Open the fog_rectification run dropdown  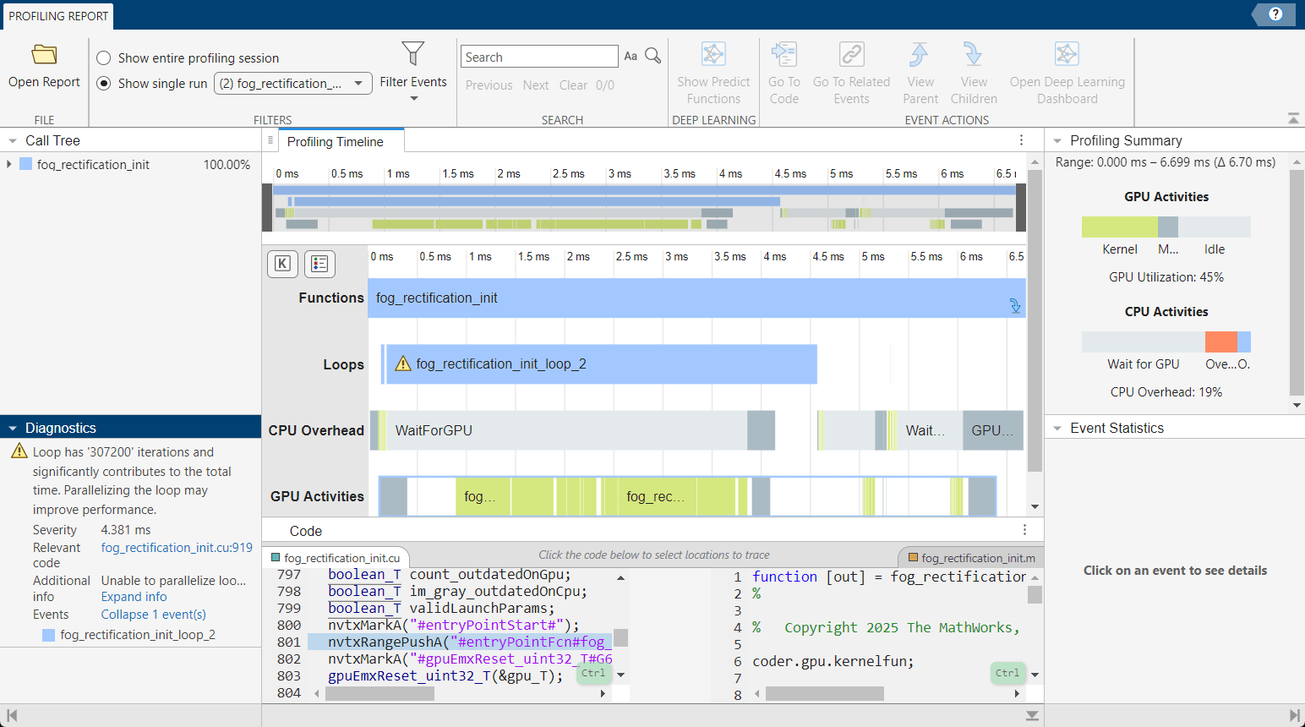293,83
